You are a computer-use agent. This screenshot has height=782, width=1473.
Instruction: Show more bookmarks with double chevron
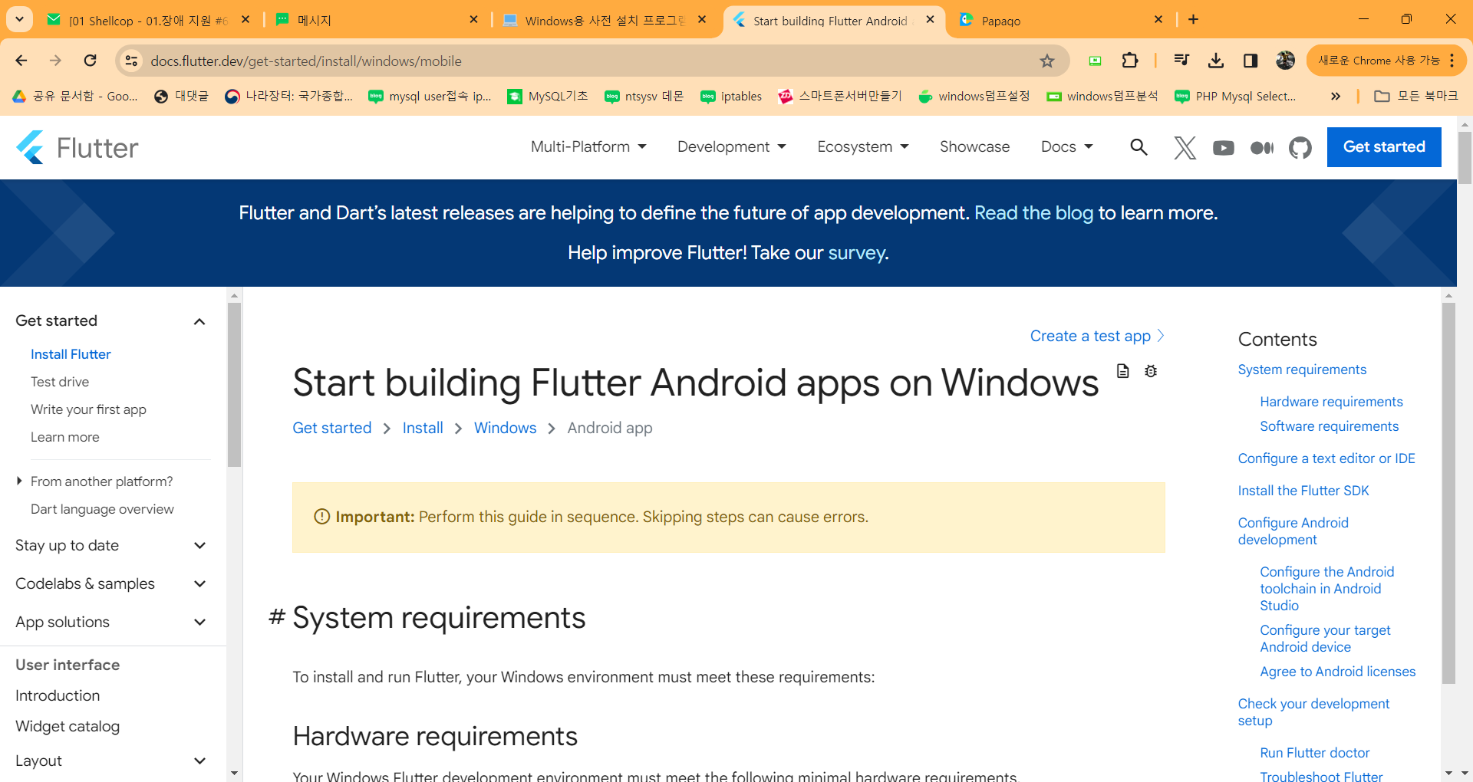click(x=1335, y=96)
